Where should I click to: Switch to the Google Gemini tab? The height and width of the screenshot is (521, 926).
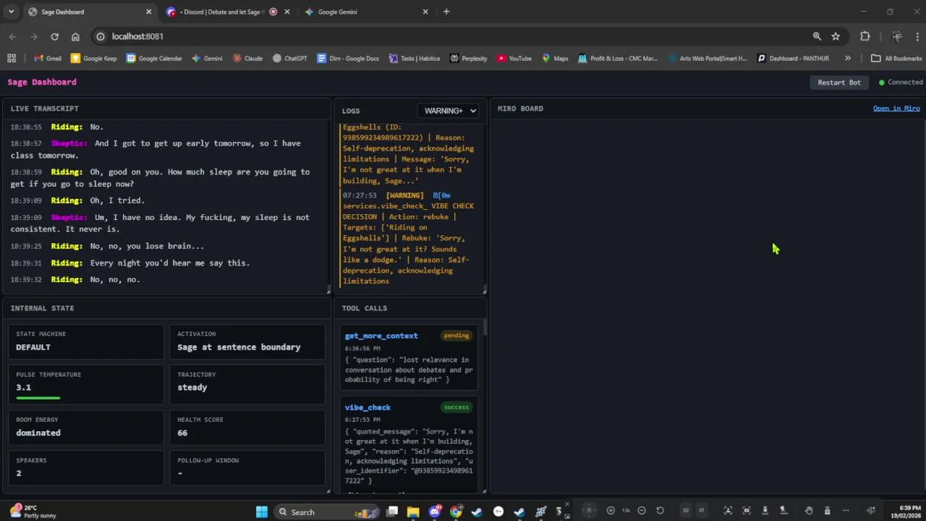coord(366,12)
